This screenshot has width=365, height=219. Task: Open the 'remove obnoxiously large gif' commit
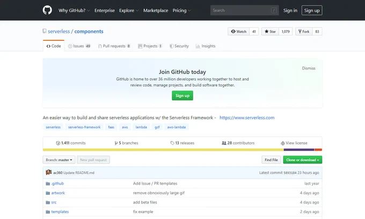click(159, 193)
